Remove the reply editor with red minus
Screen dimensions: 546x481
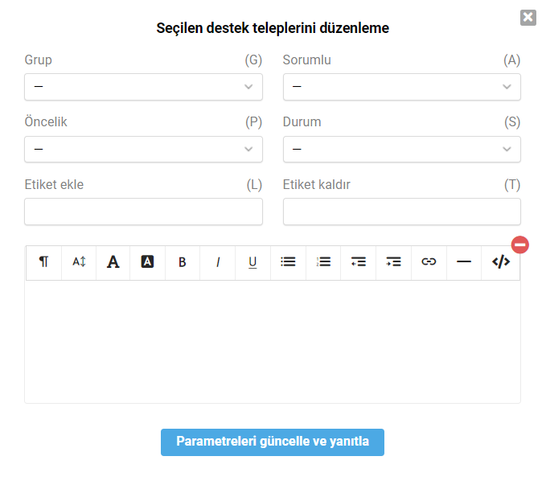tap(520, 245)
